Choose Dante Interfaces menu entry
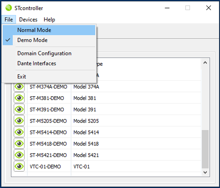 click(x=37, y=63)
